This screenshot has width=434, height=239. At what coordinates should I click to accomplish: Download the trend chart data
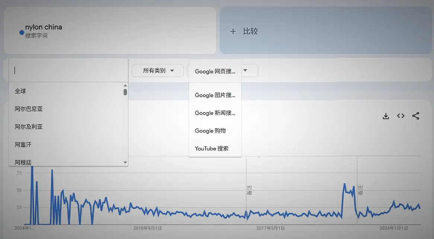[386, 116]
